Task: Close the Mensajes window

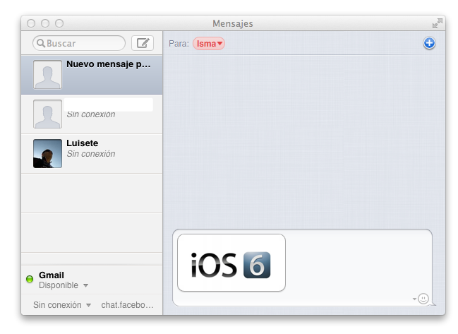Action: click(31, 23)
